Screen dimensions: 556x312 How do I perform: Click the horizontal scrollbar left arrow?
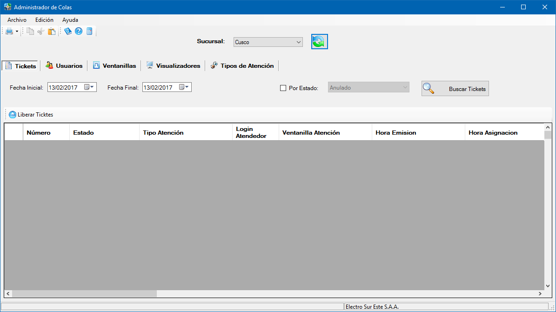pyautogui.click(x=8, y=293)
